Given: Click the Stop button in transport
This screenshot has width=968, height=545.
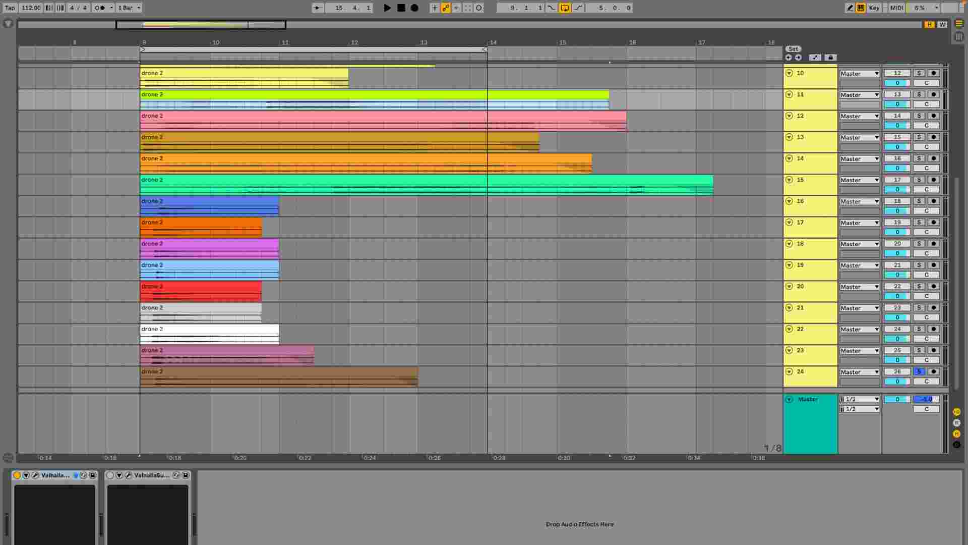Looking at the screenshot, I should 401,8.
